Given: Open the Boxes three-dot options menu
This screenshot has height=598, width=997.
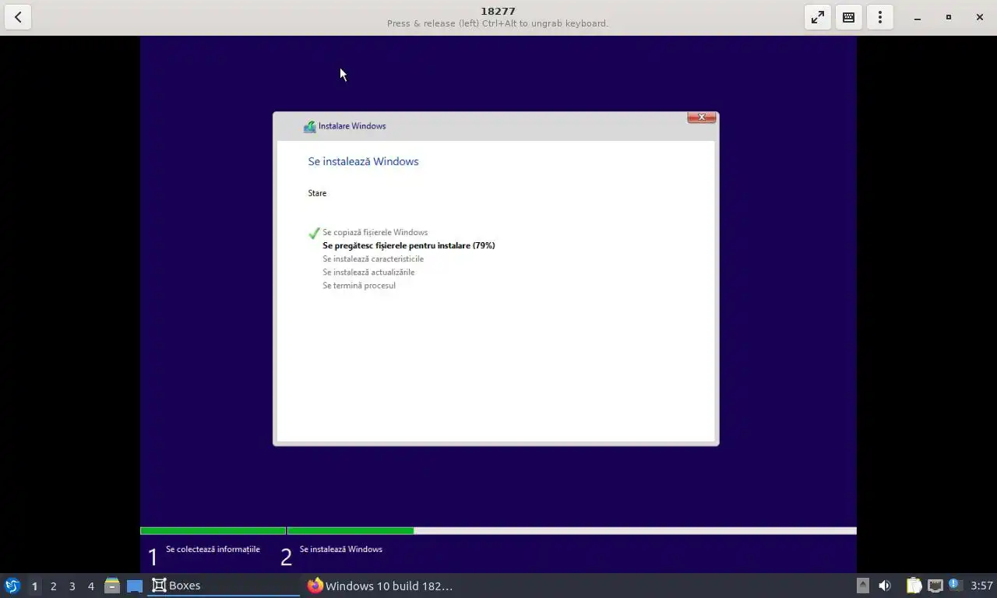Looking at the screenshot, I should pos(880,17).
